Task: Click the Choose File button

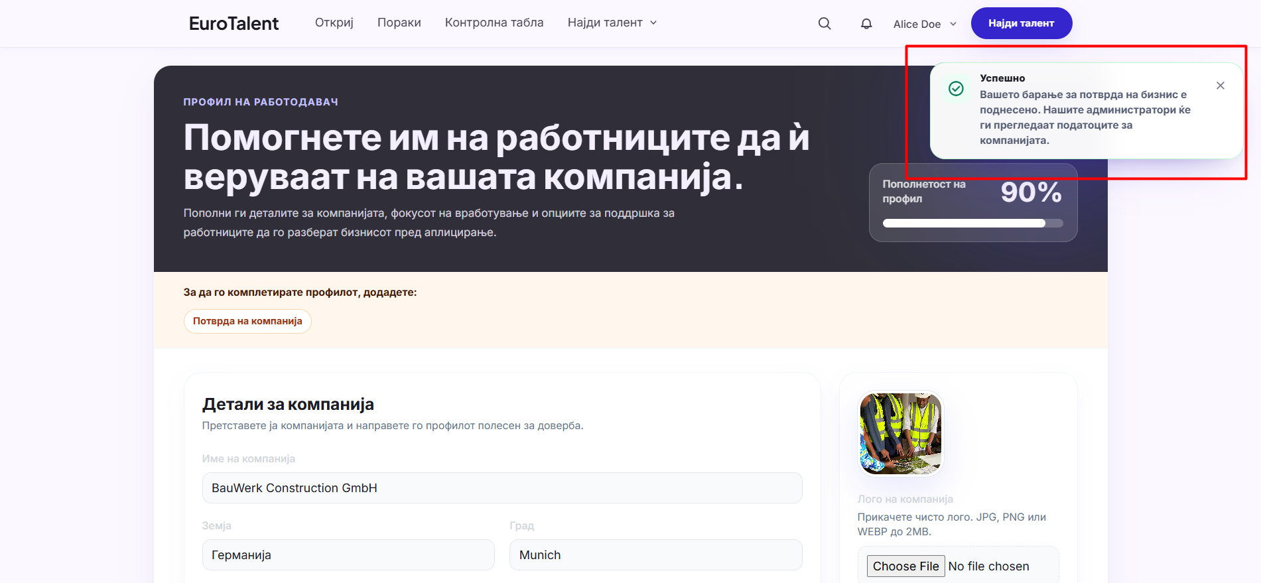Action: coord(905,566)
